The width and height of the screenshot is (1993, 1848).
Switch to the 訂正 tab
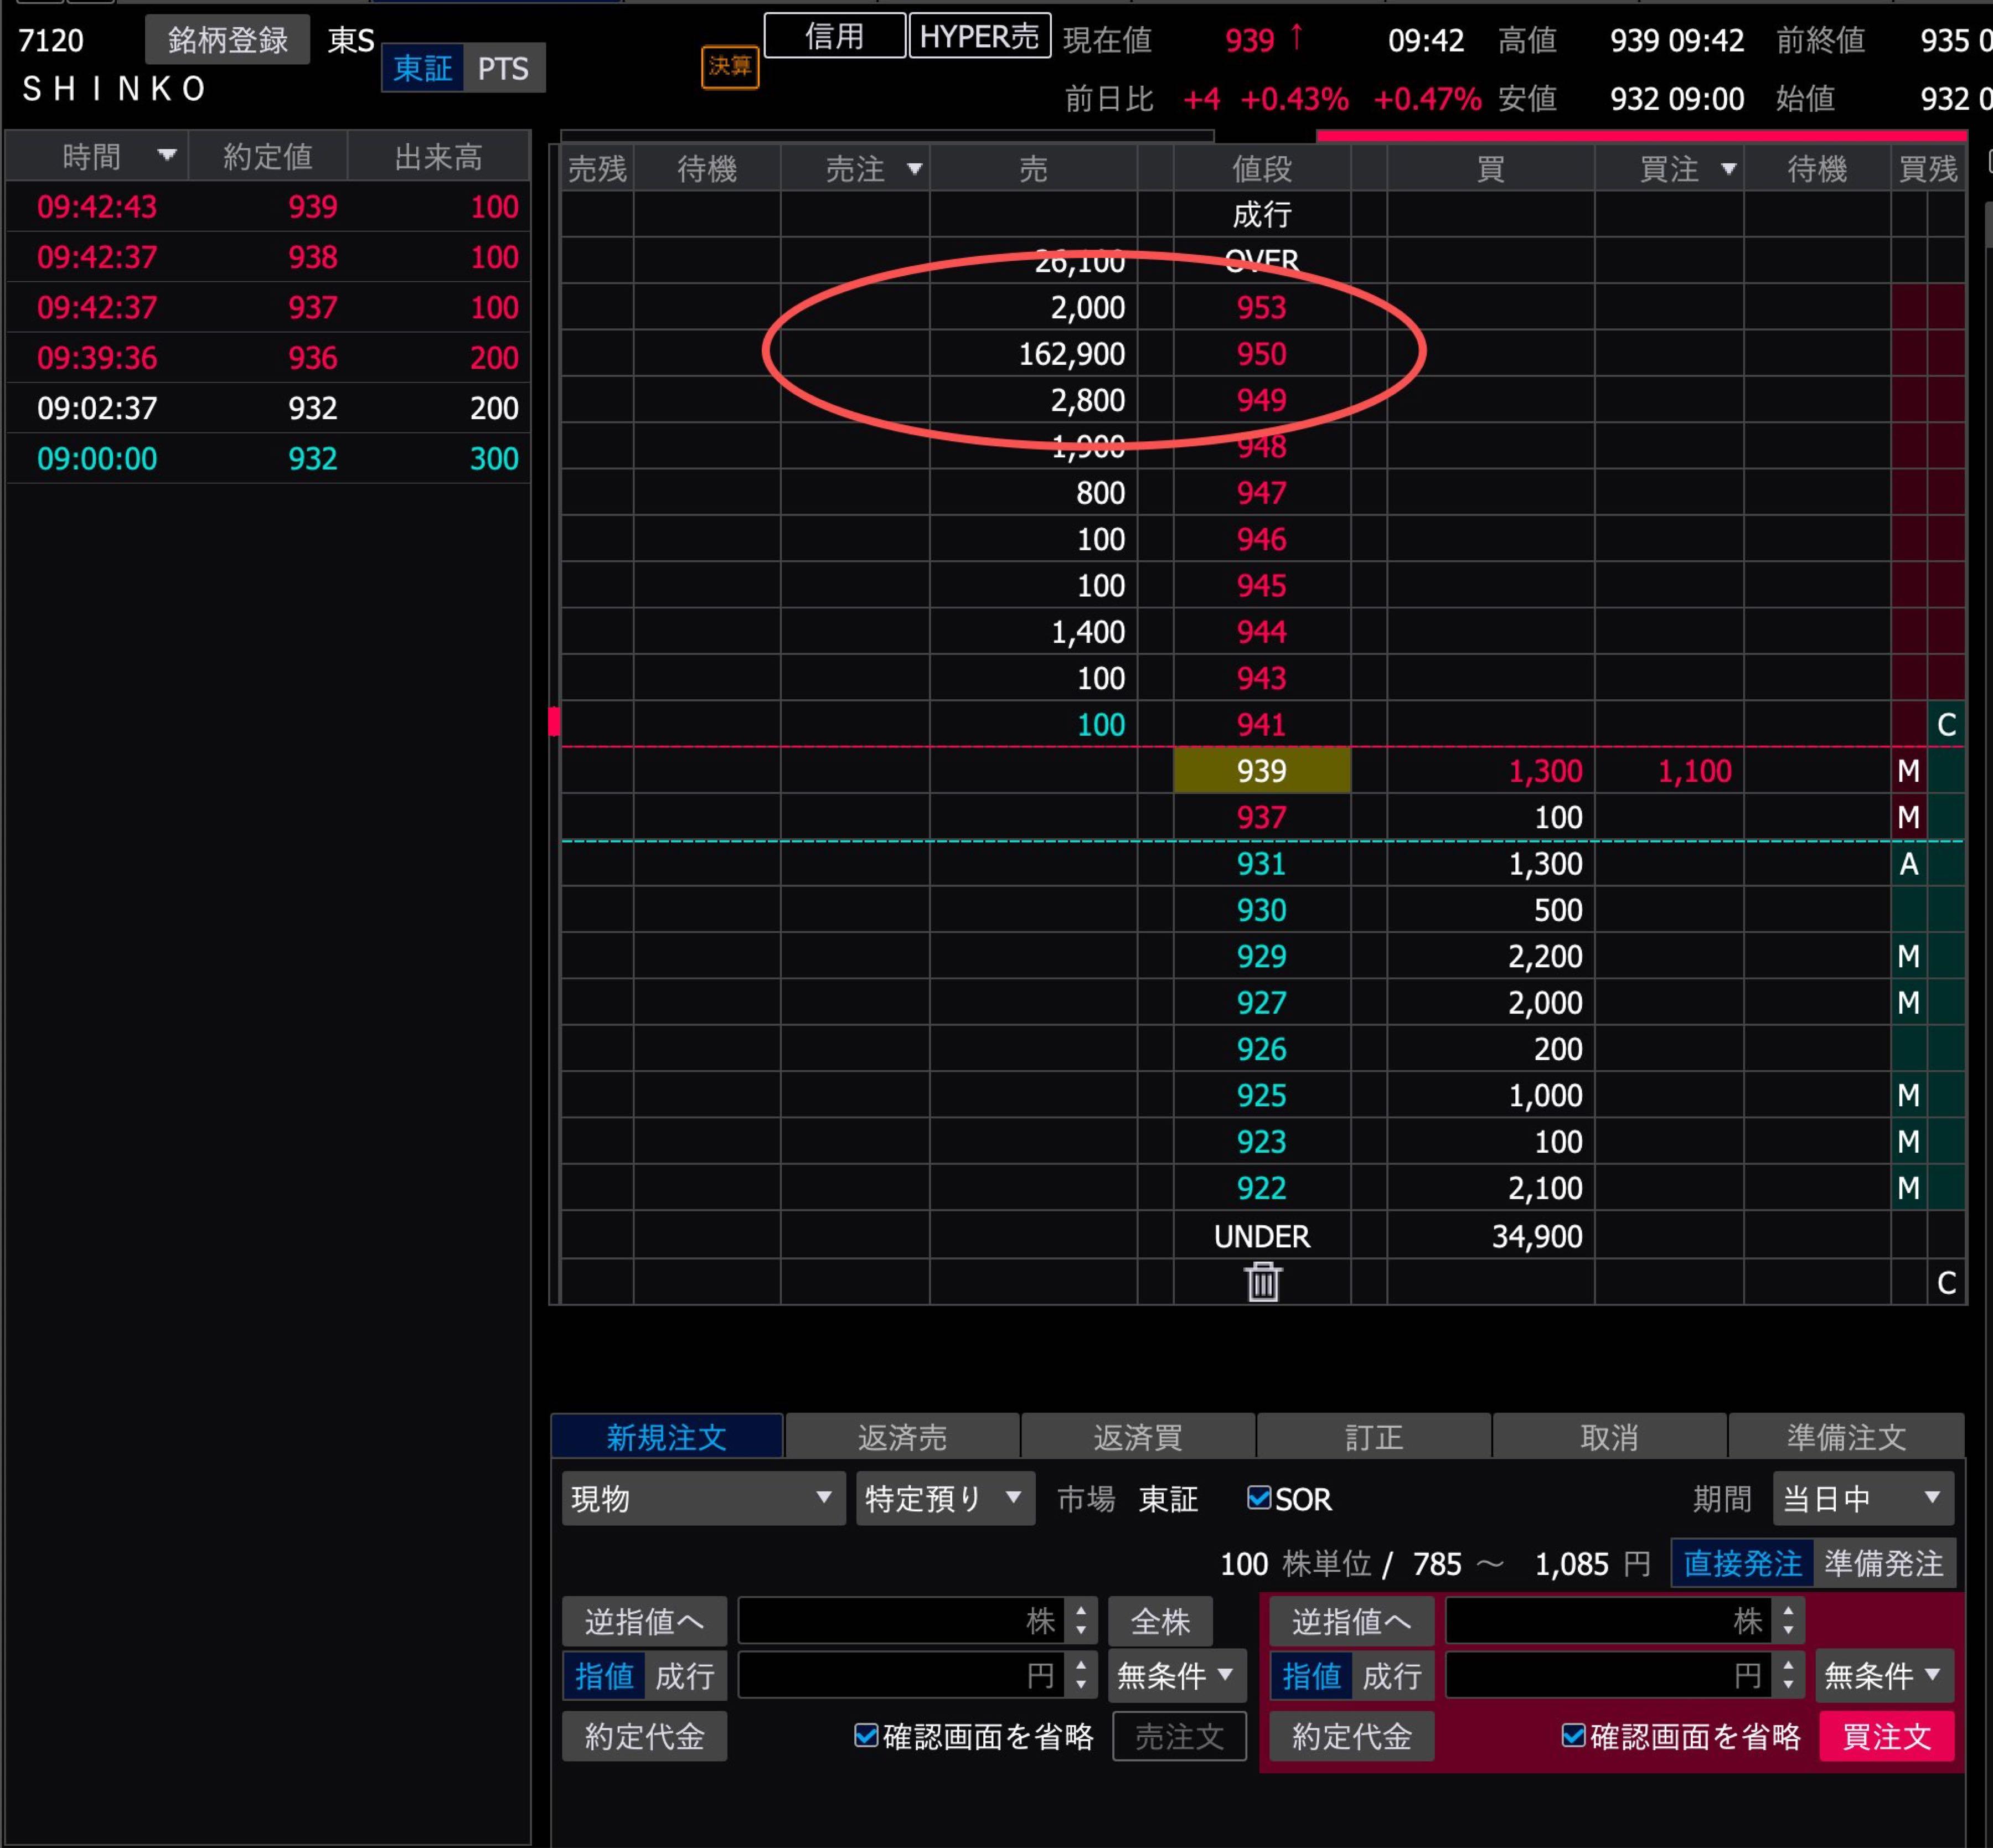(x=1374, y=1437)
